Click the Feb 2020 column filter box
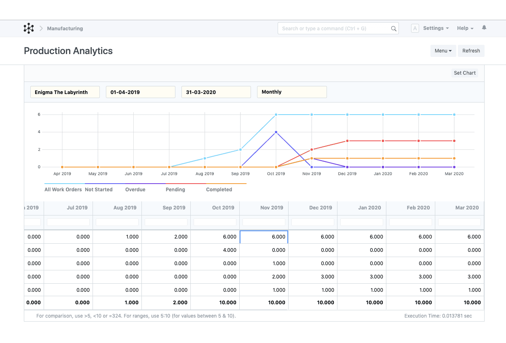The width and height of the screenshot is (506, 343). pyautogui.click(x=411, y=222)
